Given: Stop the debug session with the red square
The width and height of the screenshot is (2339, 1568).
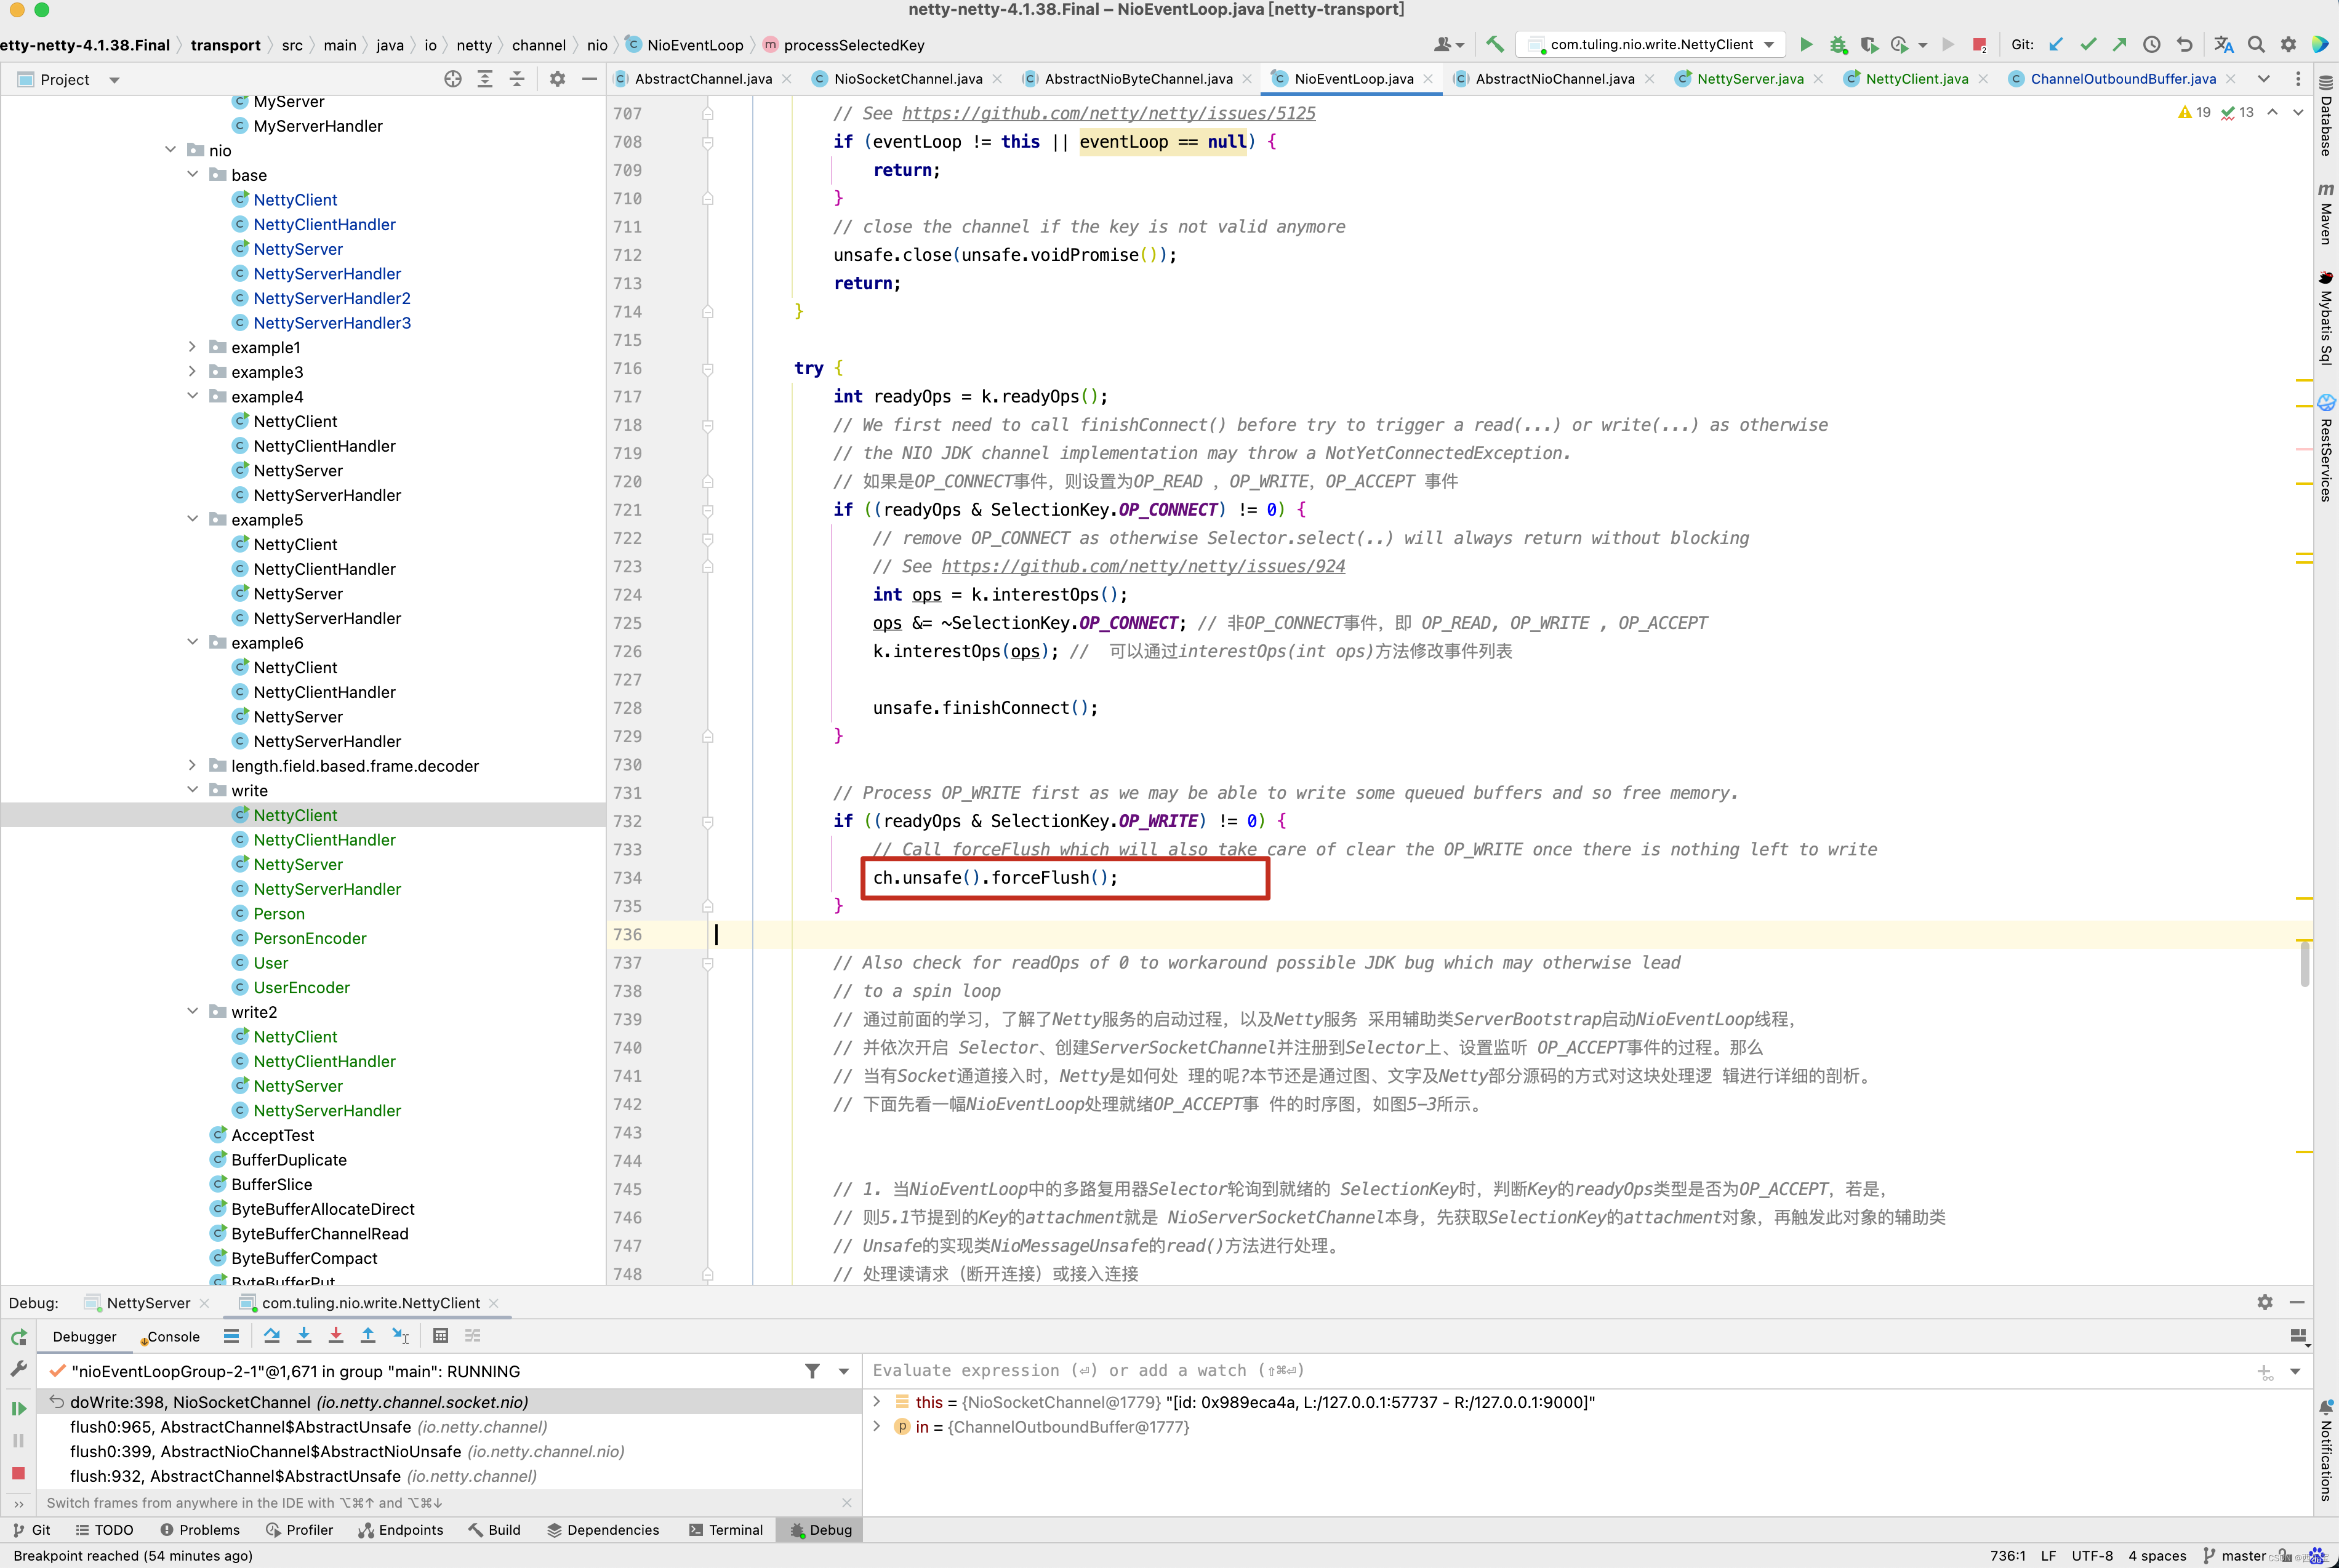Looking at the screenshot, I should (19, 1473).
